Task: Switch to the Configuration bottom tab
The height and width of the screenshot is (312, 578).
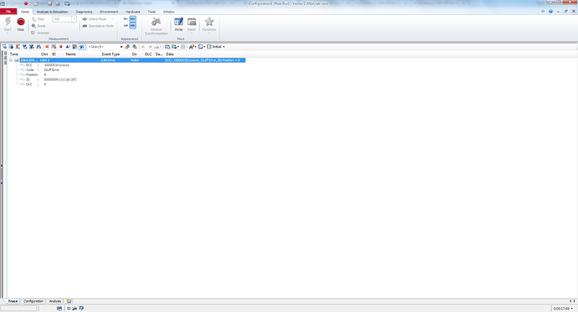Action: pyautogui.click(x=34, y=301)
